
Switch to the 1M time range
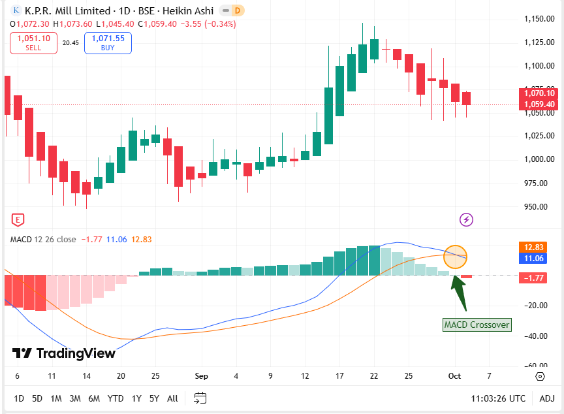(x=56, y=398)
